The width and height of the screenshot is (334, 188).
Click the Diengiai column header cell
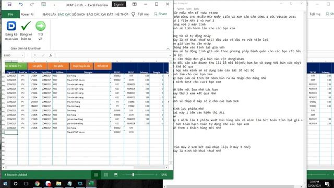(x=88, y=73)
